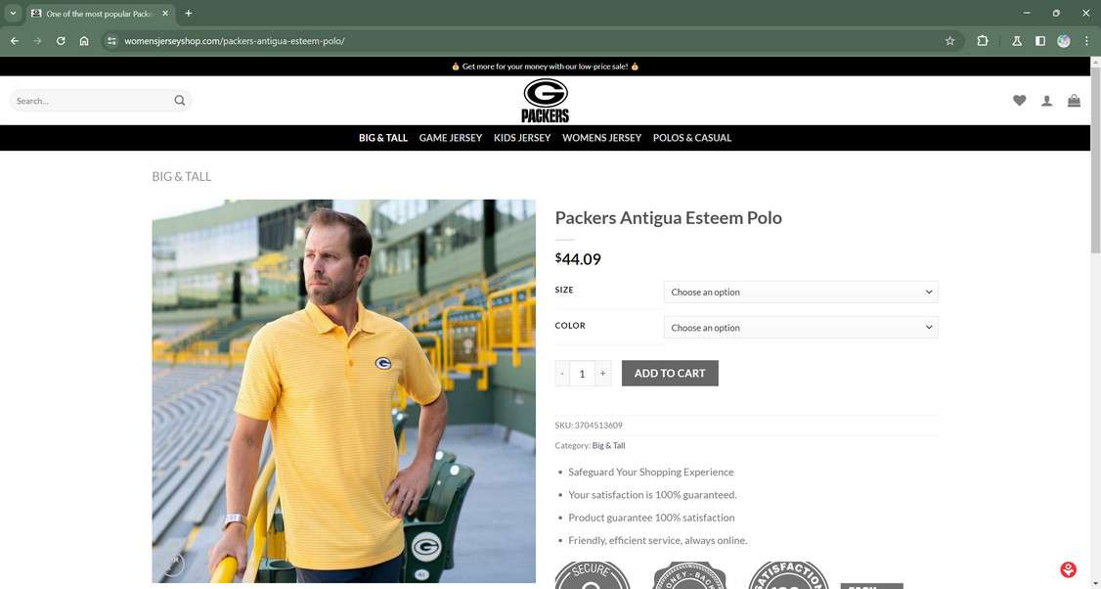This screenshot has width=1101, height=589.
Task: Click the SIZE label
Action: coord(564,290)
